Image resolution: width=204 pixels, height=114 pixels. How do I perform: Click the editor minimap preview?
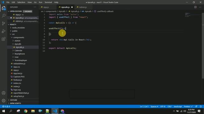click(188, 15)
